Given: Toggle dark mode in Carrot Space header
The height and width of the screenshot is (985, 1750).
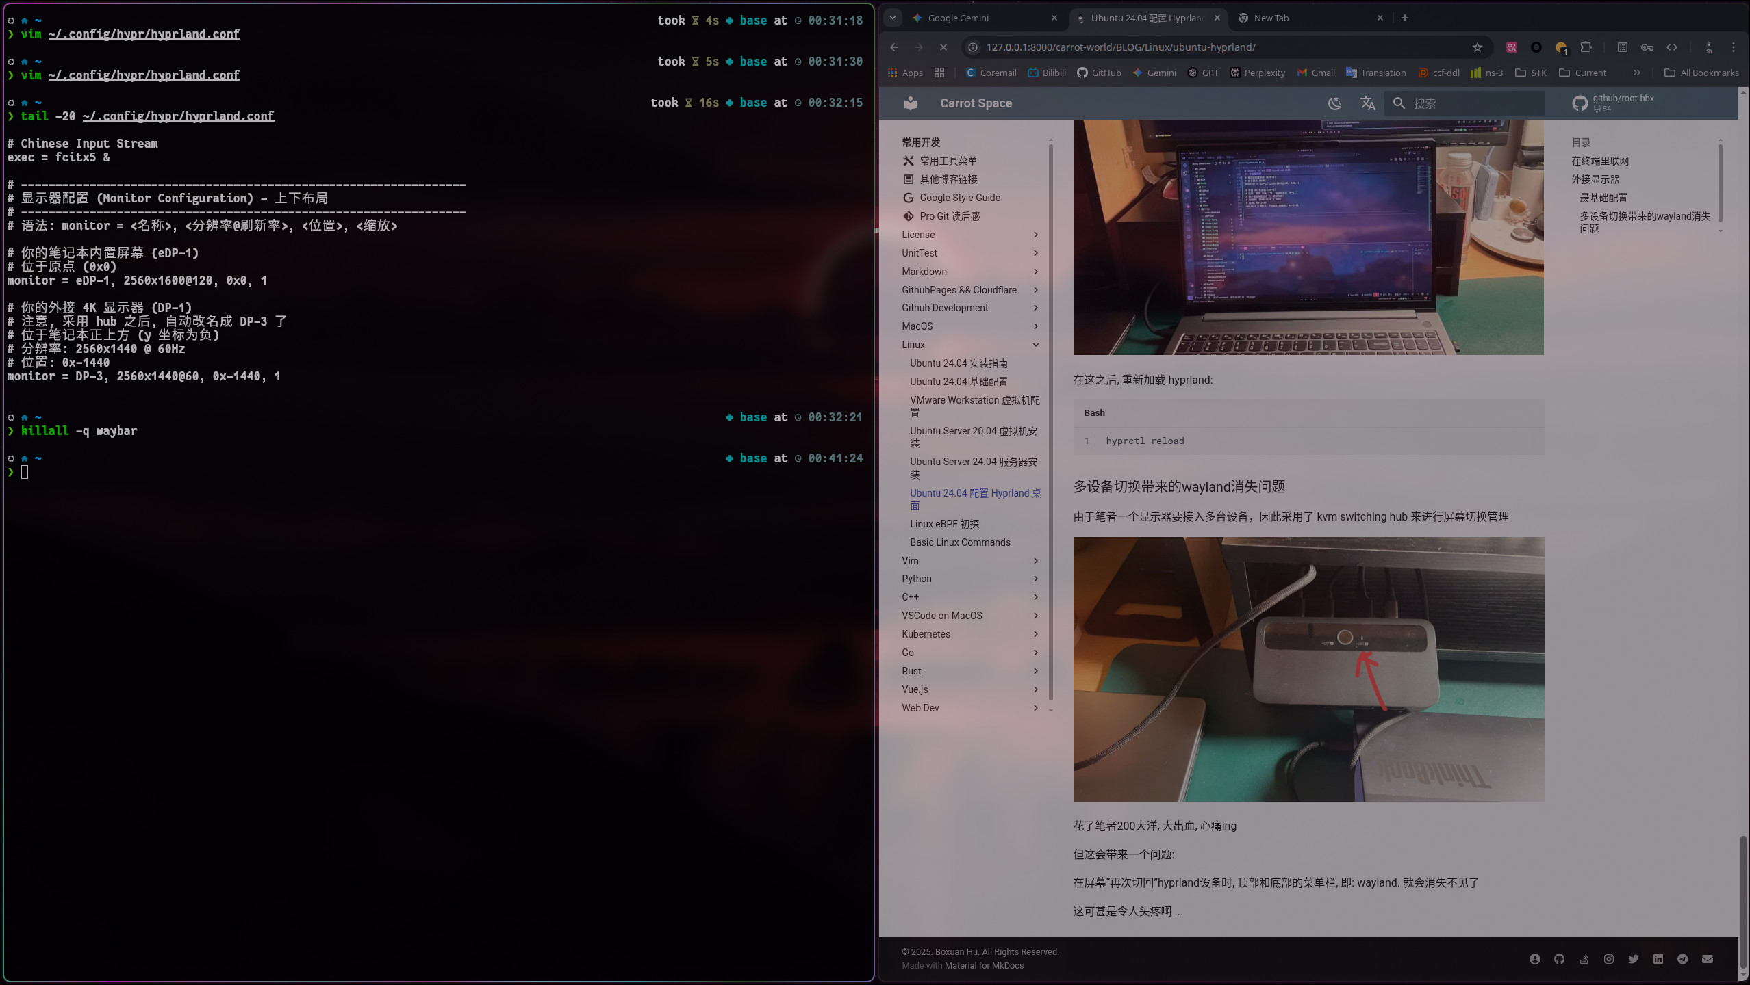Looking at the screenshot, I should pyautogui.click(x=1334, y=103).
